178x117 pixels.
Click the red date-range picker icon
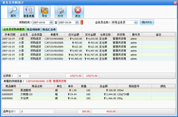click(x=82, y=22)
